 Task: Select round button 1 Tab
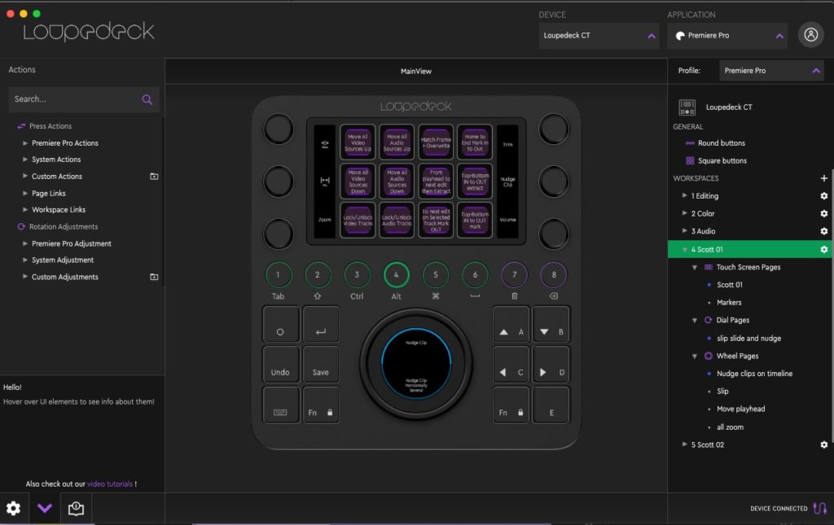click(x=279, y=275)
